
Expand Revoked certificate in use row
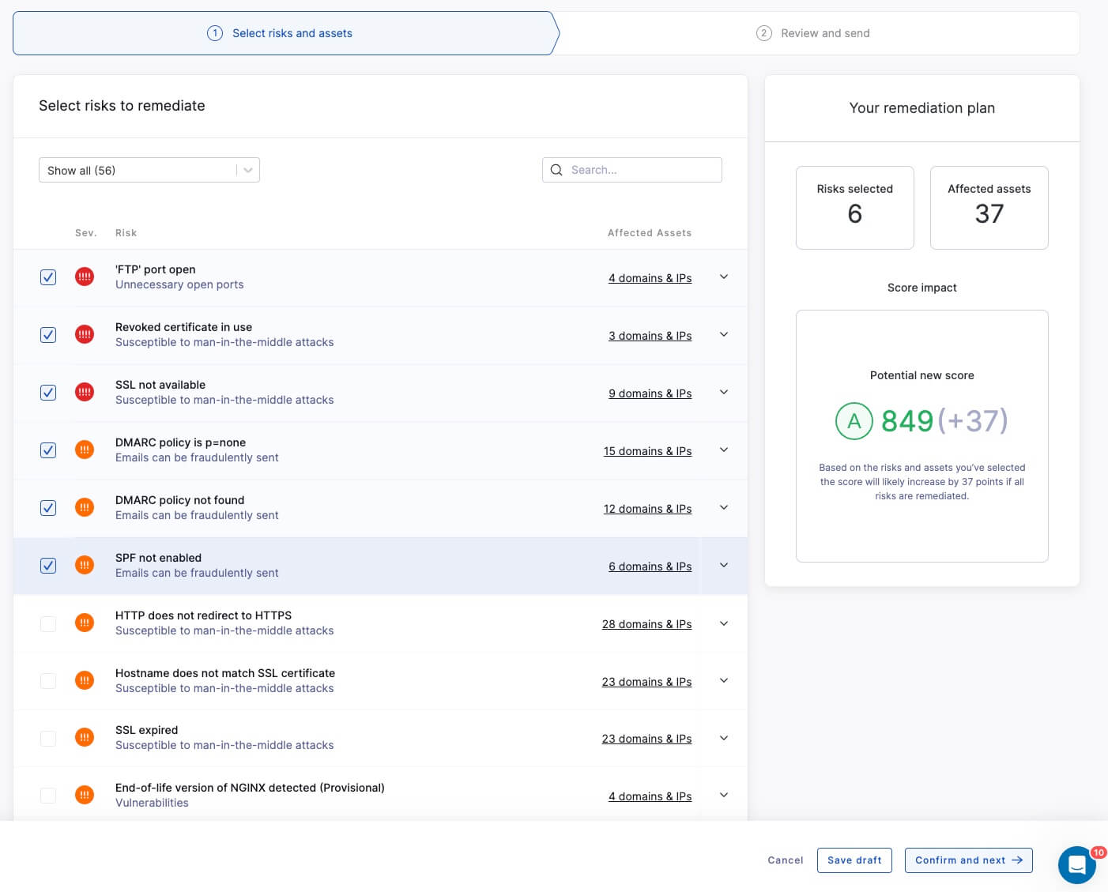click(x=724, y=334)
